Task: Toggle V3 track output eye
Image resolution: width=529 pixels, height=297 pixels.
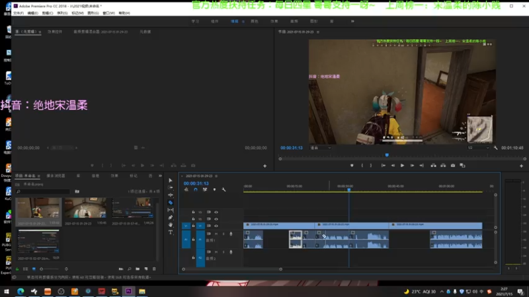Action: [x=216, y=212]
